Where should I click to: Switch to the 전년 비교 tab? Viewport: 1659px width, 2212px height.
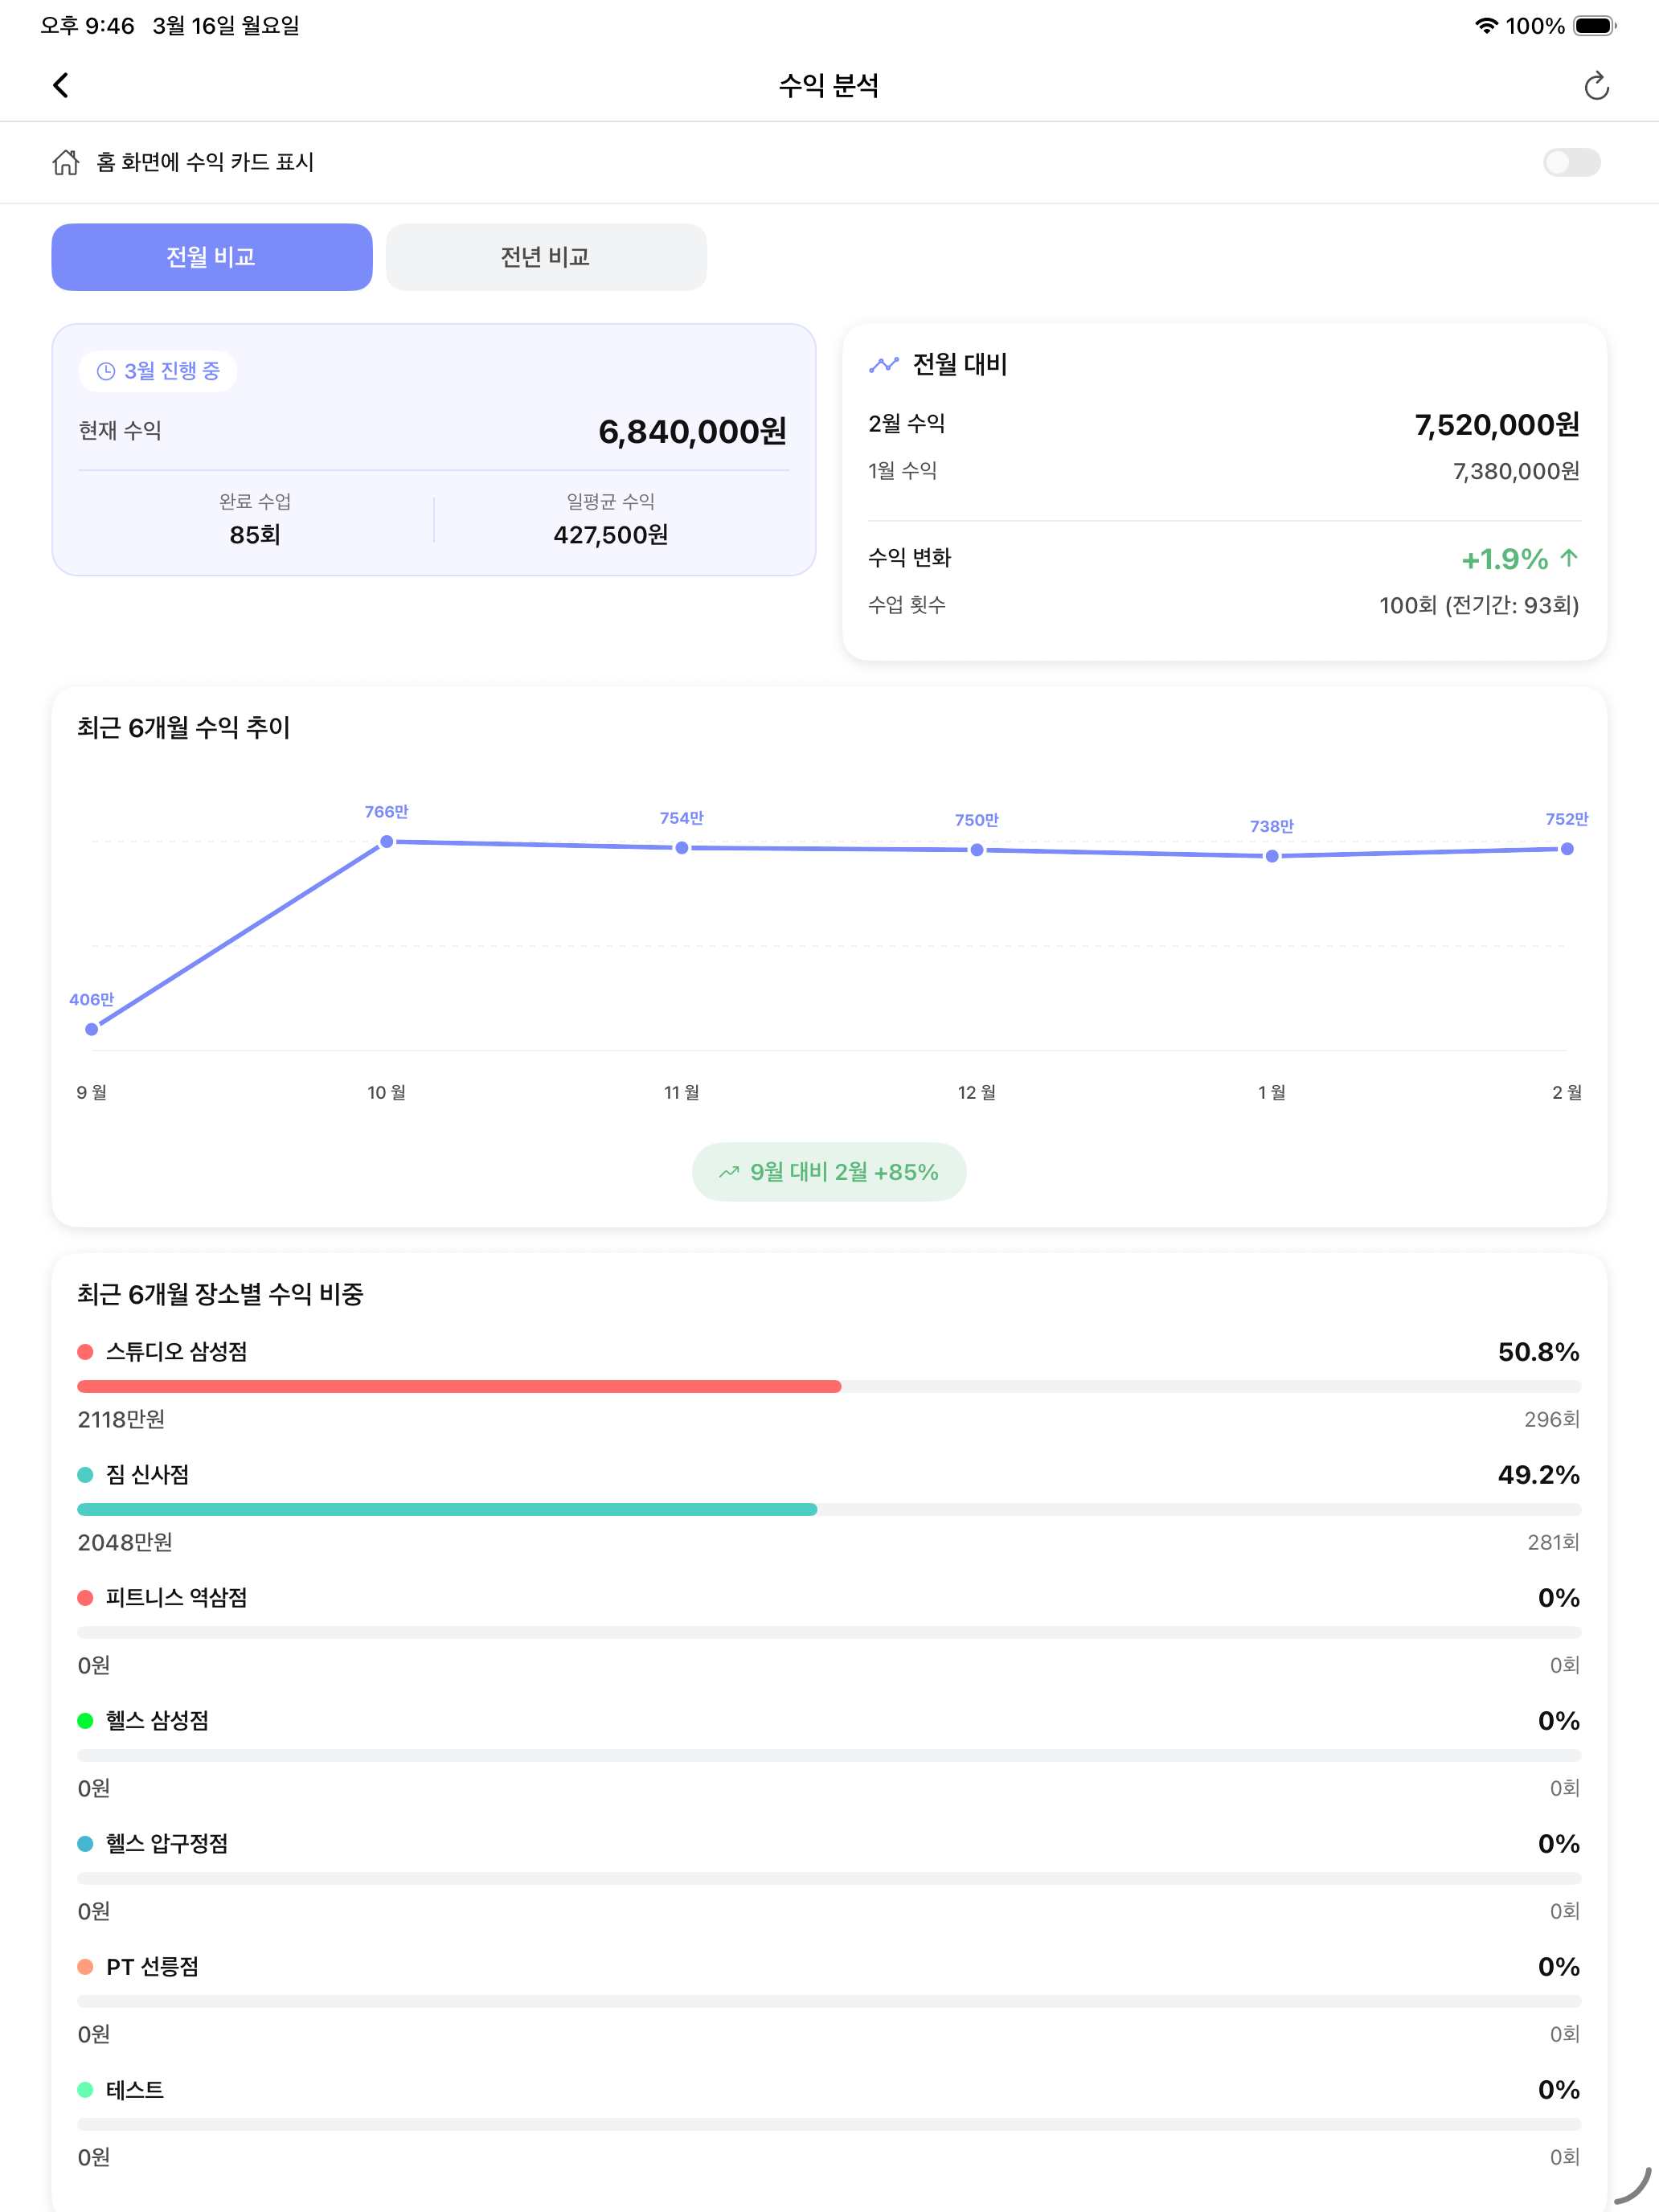(x=546, y=257)
